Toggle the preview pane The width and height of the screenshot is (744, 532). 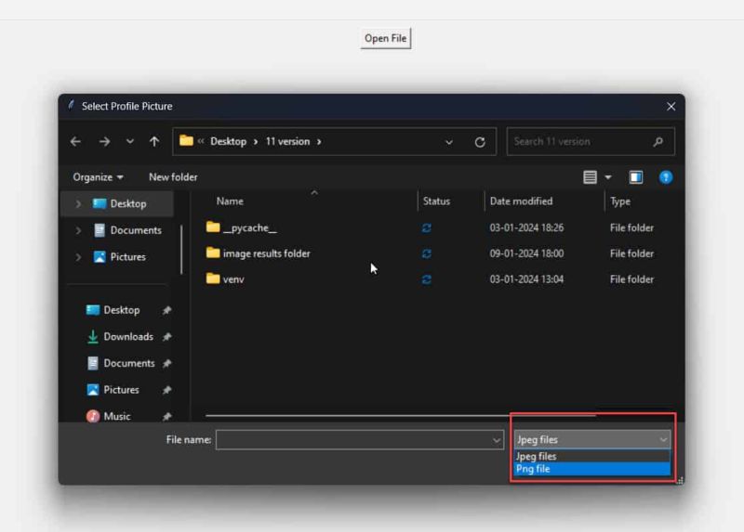point(636,177)
